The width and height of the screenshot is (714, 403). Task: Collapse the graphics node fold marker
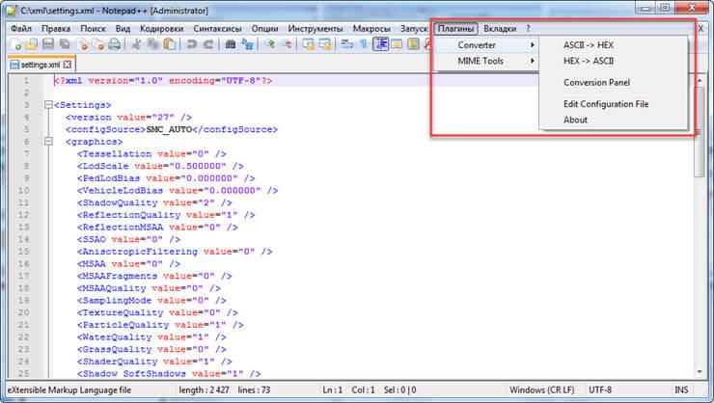click(x=48, y=142)
